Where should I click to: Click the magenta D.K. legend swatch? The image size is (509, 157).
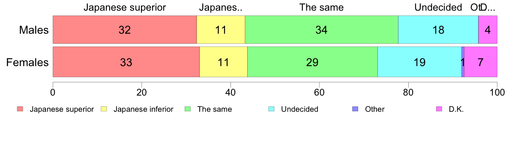click(440, 109)
